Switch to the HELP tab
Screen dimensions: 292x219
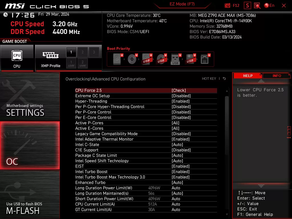[248, 76]
